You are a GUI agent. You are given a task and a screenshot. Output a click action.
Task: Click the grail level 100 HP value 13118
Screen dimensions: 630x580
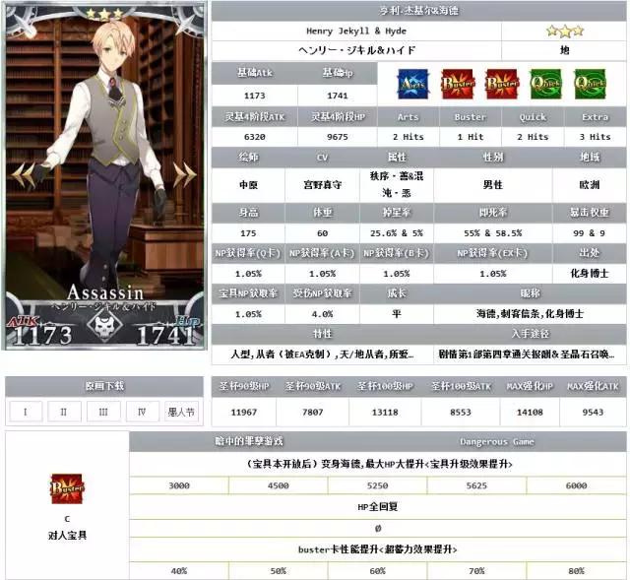(x=385, y=412)
